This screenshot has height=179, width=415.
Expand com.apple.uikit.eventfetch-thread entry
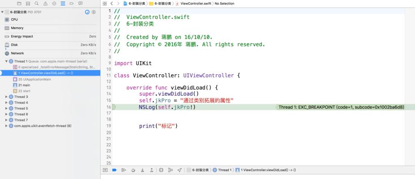pyautogui.click(x=6, y=126)
